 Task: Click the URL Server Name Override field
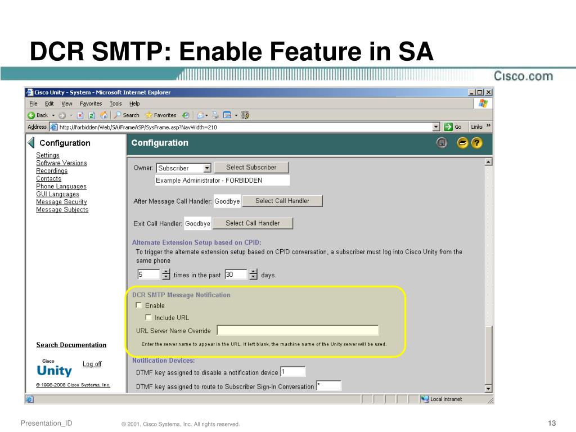tap(298, 330)
